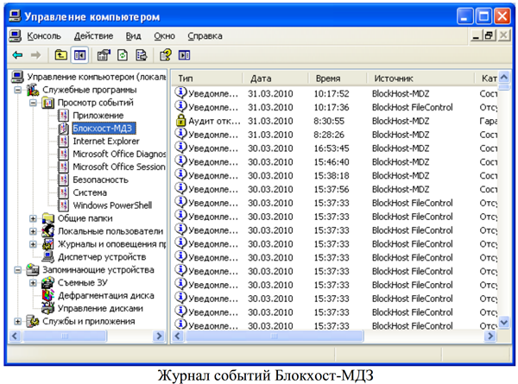Restore the inner MDI console window
Screen dimensions: 518x384
[x=490, y=35]
